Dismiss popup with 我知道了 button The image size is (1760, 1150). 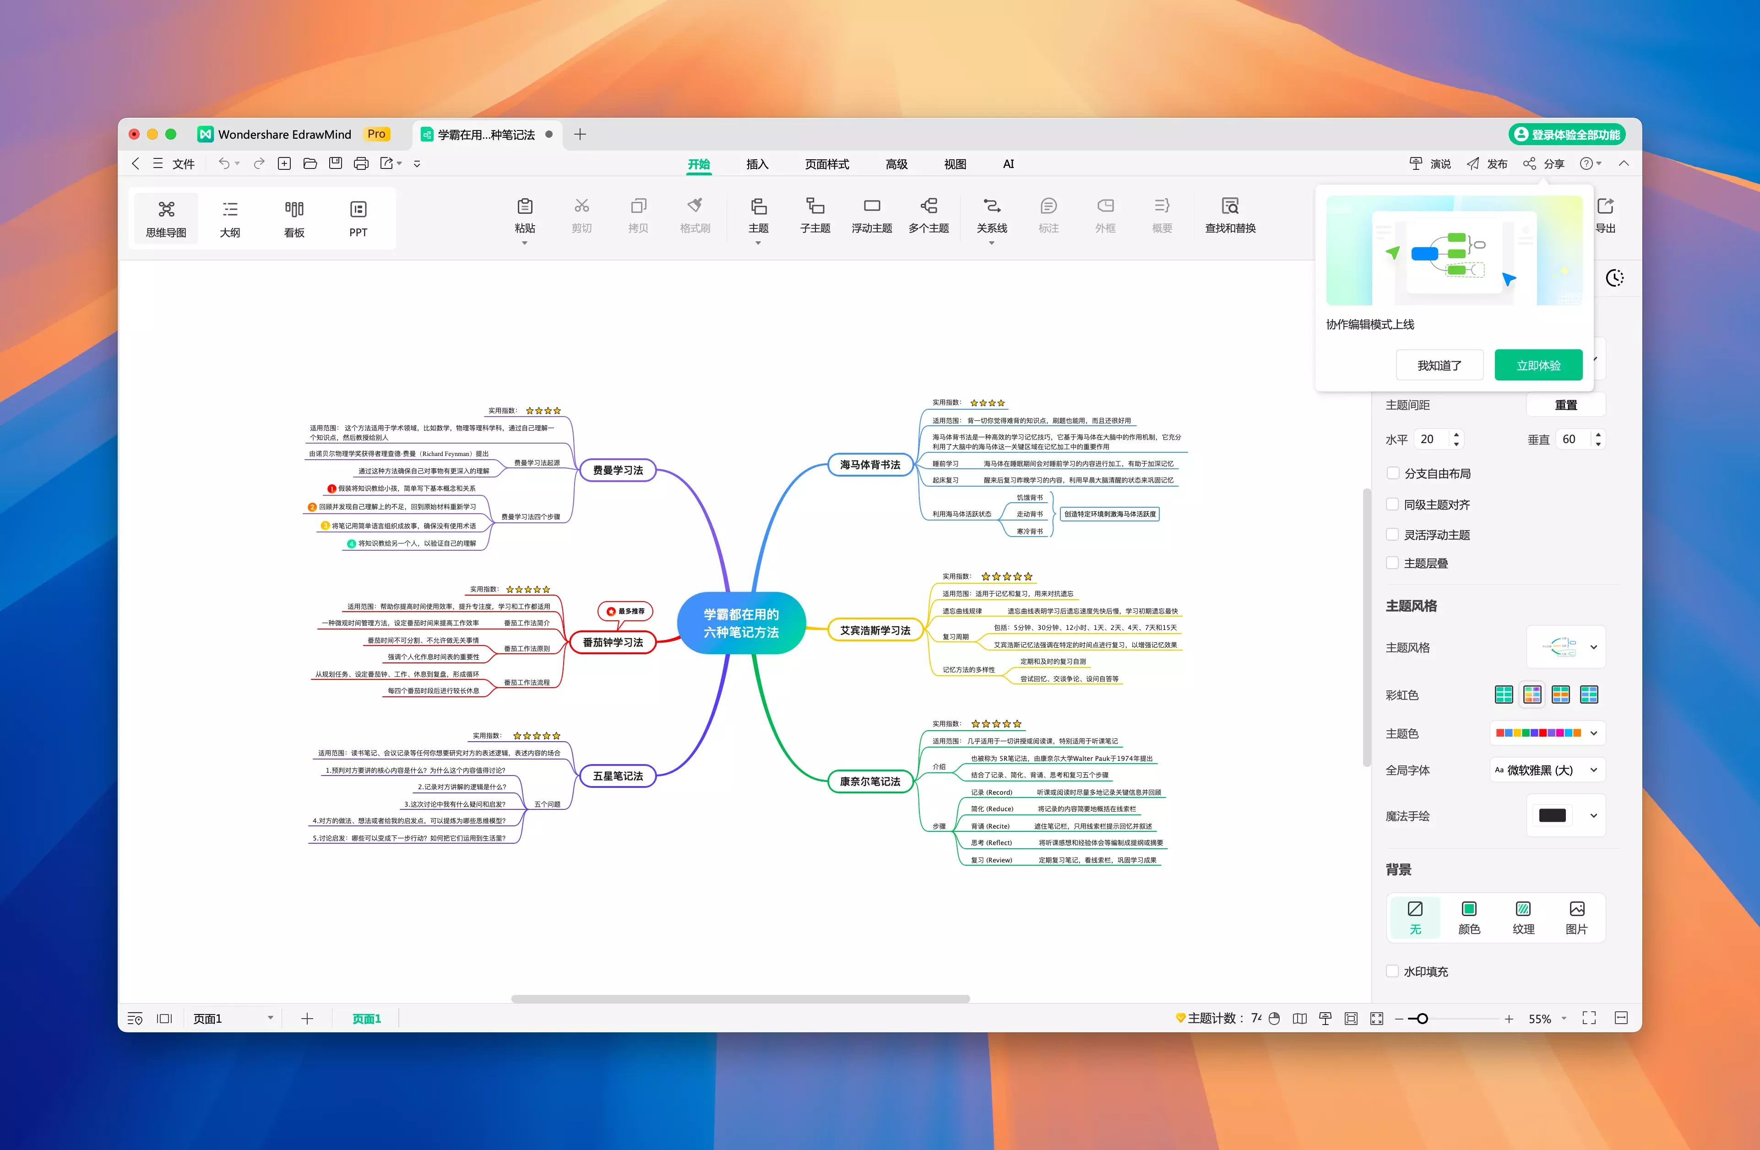[x=1439, y=365]
